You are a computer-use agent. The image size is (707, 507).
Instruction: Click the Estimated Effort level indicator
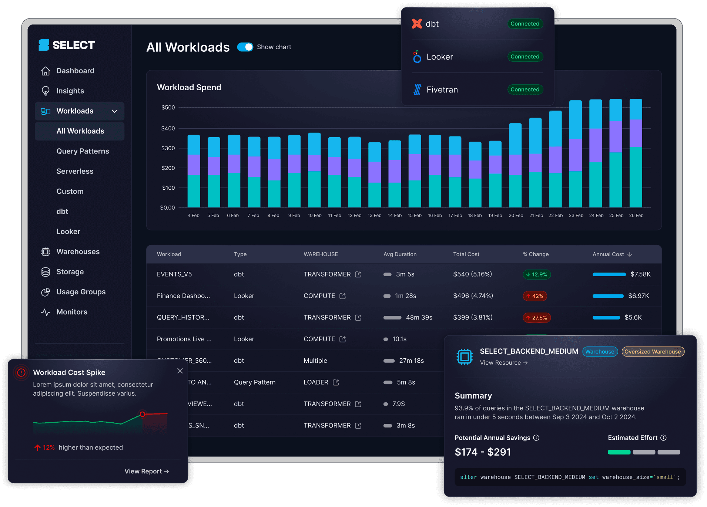point(644,452)
